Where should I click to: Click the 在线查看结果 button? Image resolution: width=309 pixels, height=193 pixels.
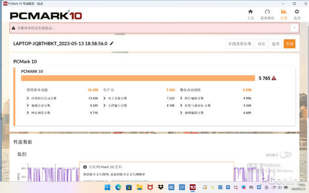click(240, 44)
